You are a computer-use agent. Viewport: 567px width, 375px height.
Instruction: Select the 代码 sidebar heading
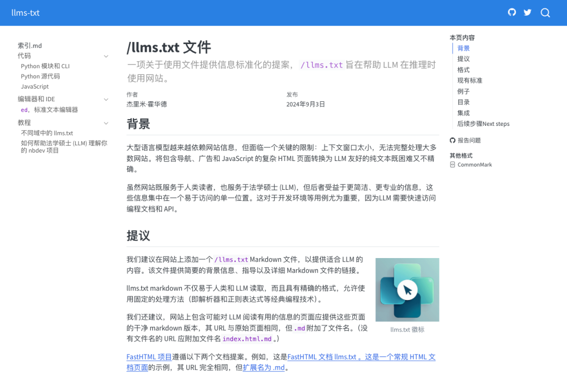point(24,56)
